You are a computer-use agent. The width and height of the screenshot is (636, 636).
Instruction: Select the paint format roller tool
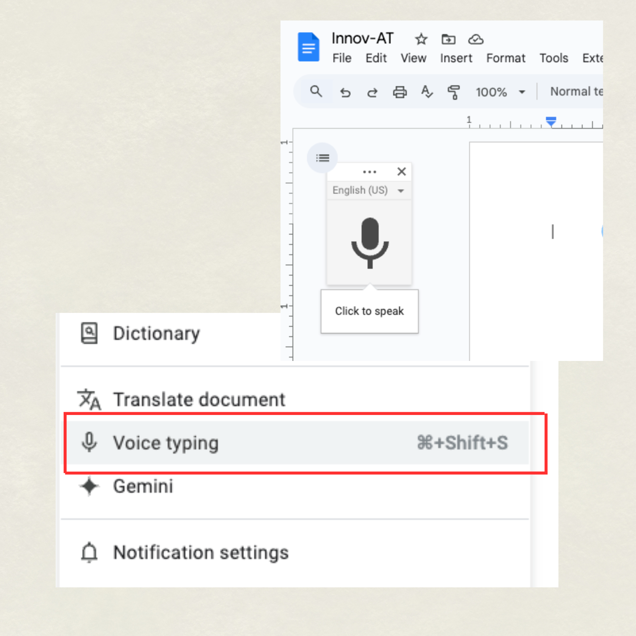[454, 92]
